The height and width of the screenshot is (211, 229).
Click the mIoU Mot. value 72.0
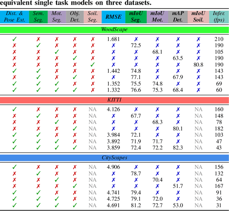[157, 199]
